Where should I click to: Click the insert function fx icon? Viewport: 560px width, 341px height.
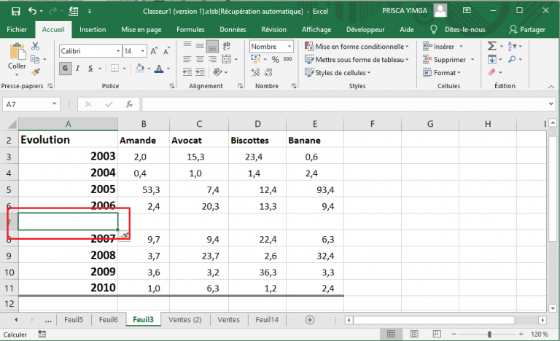[129, 104]
